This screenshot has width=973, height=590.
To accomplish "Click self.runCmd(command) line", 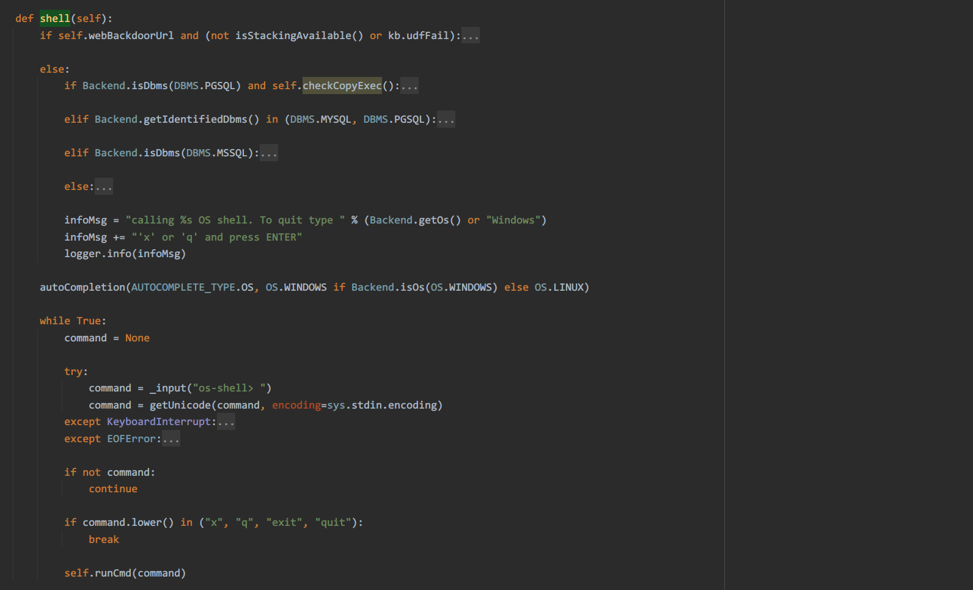I will (x=125, y=573).
